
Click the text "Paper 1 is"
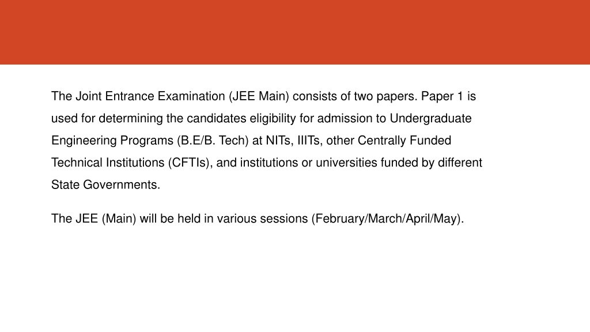[x=448, y=96]
